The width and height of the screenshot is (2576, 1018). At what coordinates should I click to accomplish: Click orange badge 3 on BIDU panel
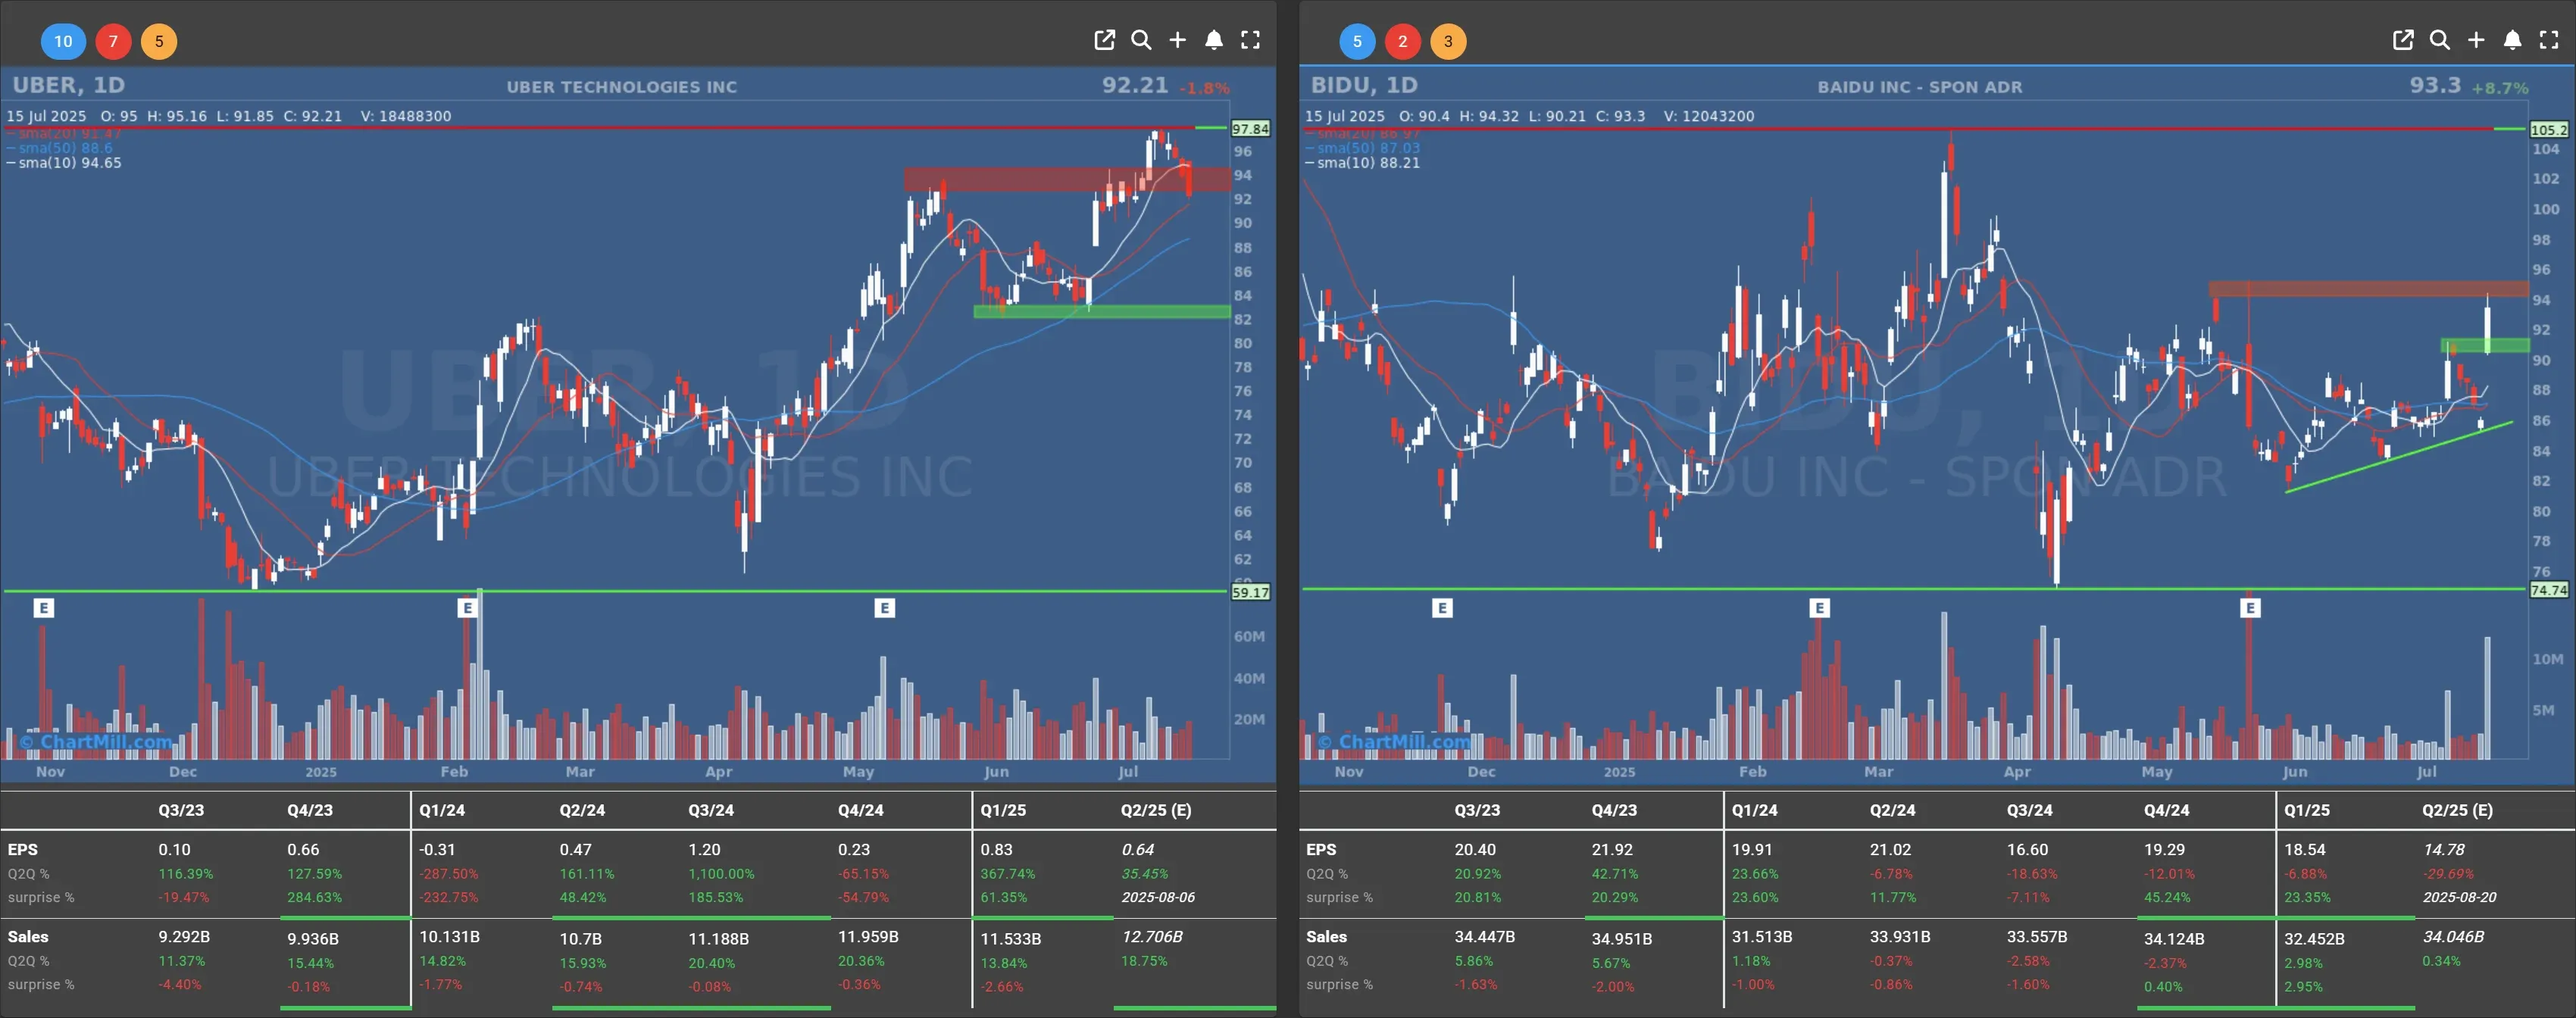[1448, 41]
